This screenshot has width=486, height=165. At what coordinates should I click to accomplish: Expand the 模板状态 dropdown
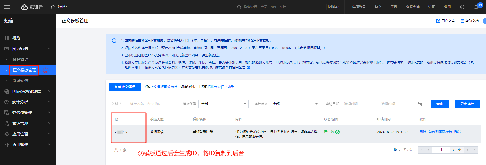[295, 104]
